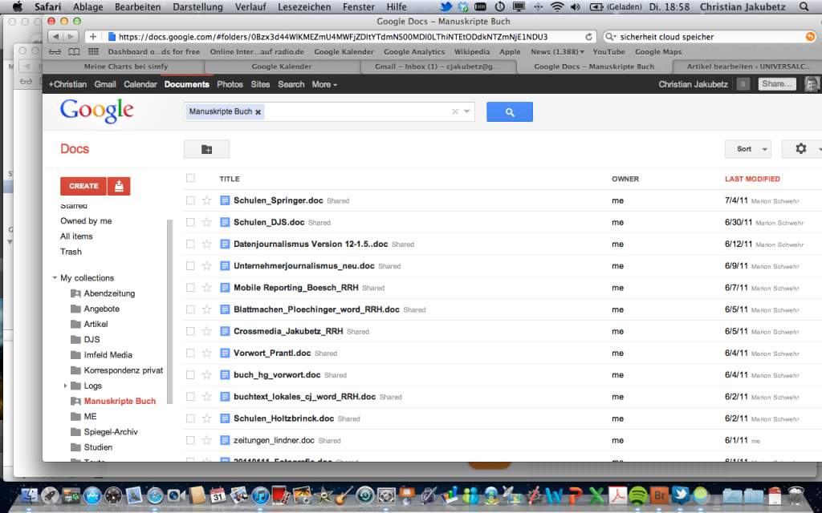Open the Reading List glasses icon
The height and width of the screenshot is (513, 822).
click(55, 52)
